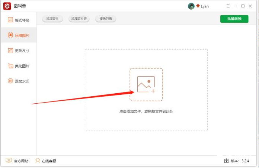
Task: Click the 添加文件 button
Action: [x=52, y=19]
